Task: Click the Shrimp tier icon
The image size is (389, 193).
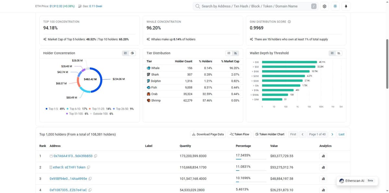Action: click(148, 101)
